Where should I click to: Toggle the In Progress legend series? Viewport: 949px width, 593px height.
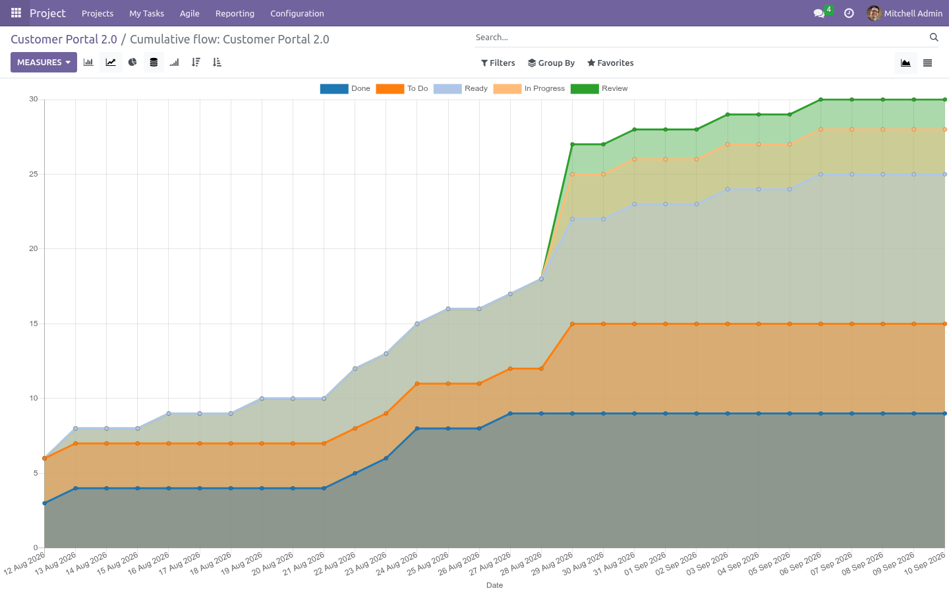pyautogui.click(x=529, y=88)
